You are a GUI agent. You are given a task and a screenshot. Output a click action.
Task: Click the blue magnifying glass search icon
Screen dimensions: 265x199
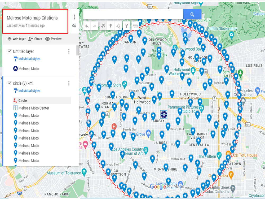tap(192, 14)
